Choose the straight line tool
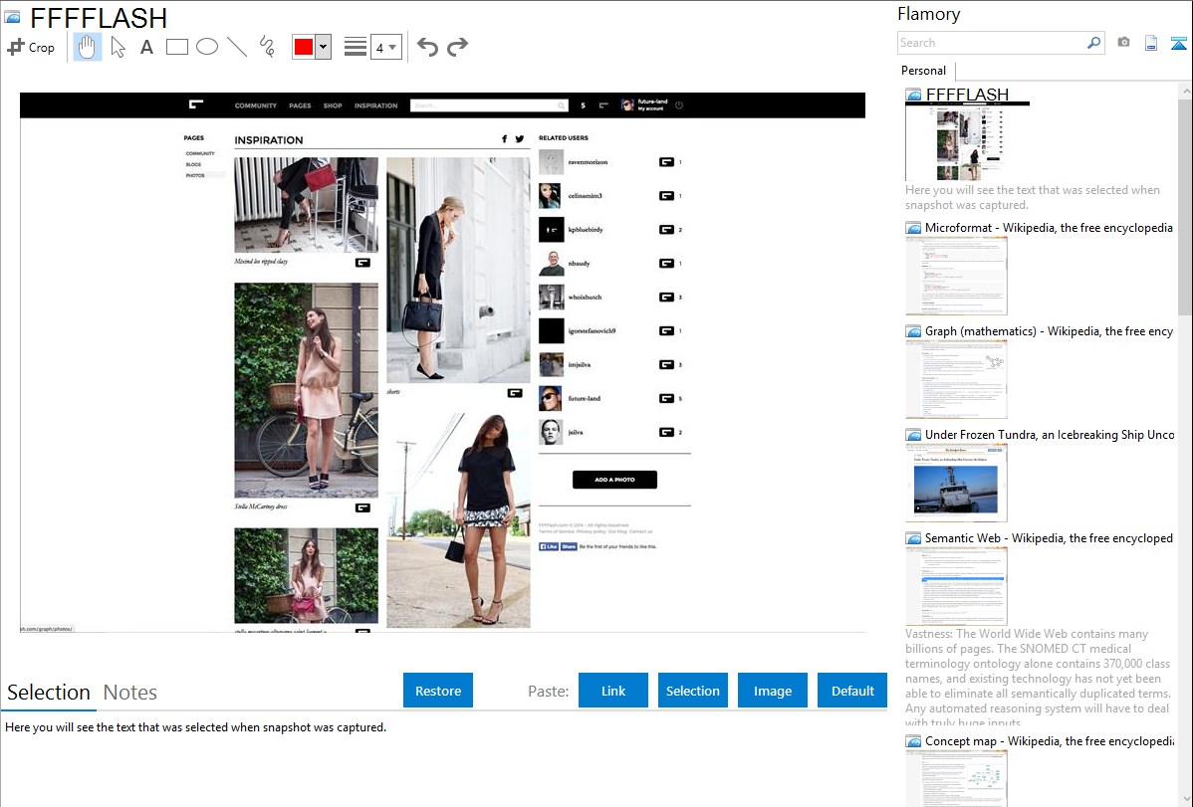1193x807 pixels. point(237,47)
